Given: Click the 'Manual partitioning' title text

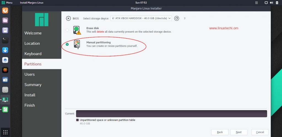Looking at the screenshot, I should [98, 42].
